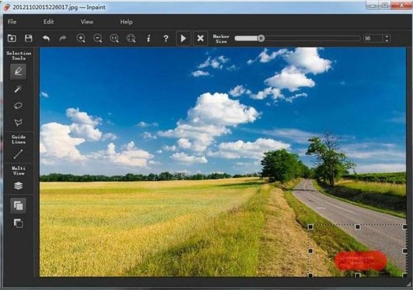
Task: Open the View menu
Action: pyautogui.click(x=87, y=22)
